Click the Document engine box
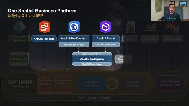This screenshot has width=189, height=106. (46, 83)
